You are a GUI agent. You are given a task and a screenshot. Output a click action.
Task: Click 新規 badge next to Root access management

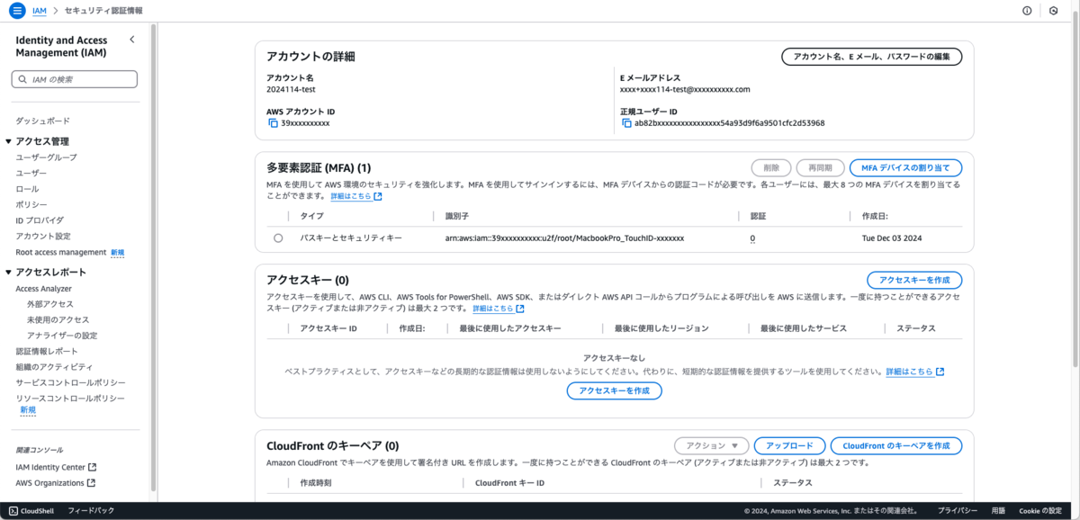[118, 253]
